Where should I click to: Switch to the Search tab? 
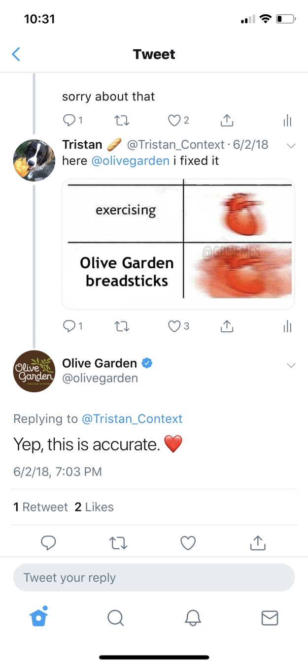click(115, 618)
